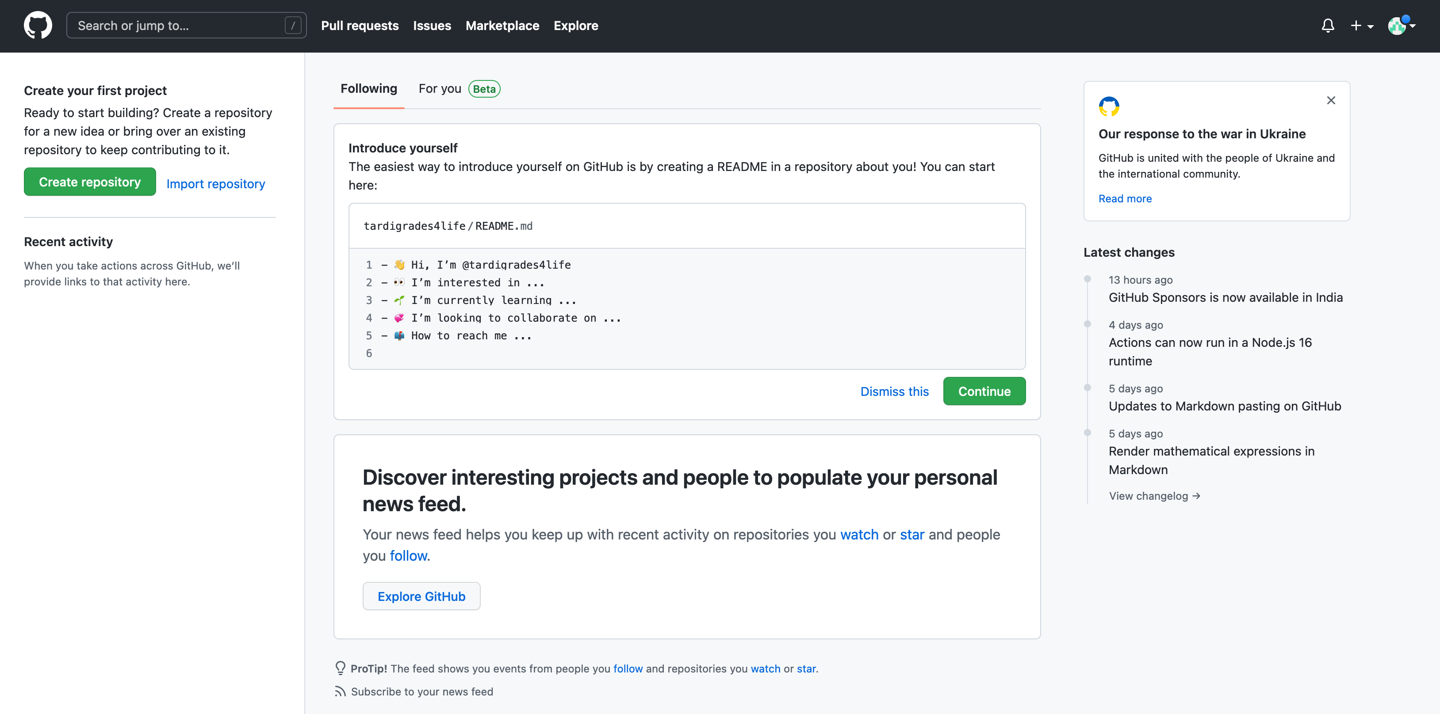Expand the plus create-new dropdown
This screenshot has height=714, width=1440.
click(1362, 26)
